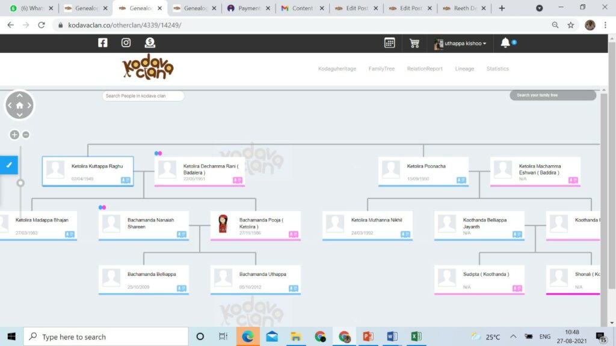This screenshot has width=616, height=346.
Task: Open the FamilyTree menu item
Action: coord(381,69)
